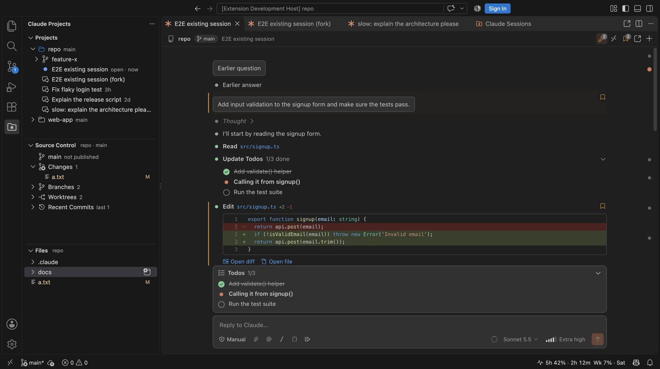Screen dimensions: 660x369
Task: Click the @ mention icon in the reply box
Action: click(x=269, y=339)
